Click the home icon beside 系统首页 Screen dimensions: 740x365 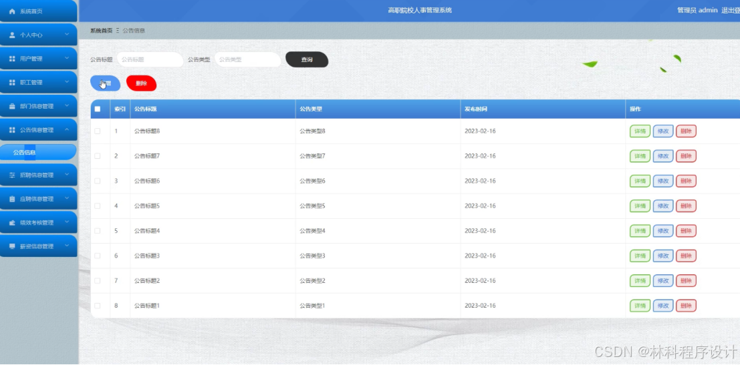[x=12, y=11]
